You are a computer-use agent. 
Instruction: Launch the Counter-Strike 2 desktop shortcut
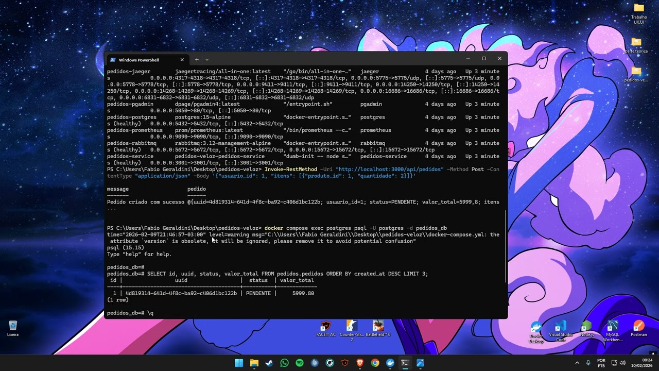352,330
